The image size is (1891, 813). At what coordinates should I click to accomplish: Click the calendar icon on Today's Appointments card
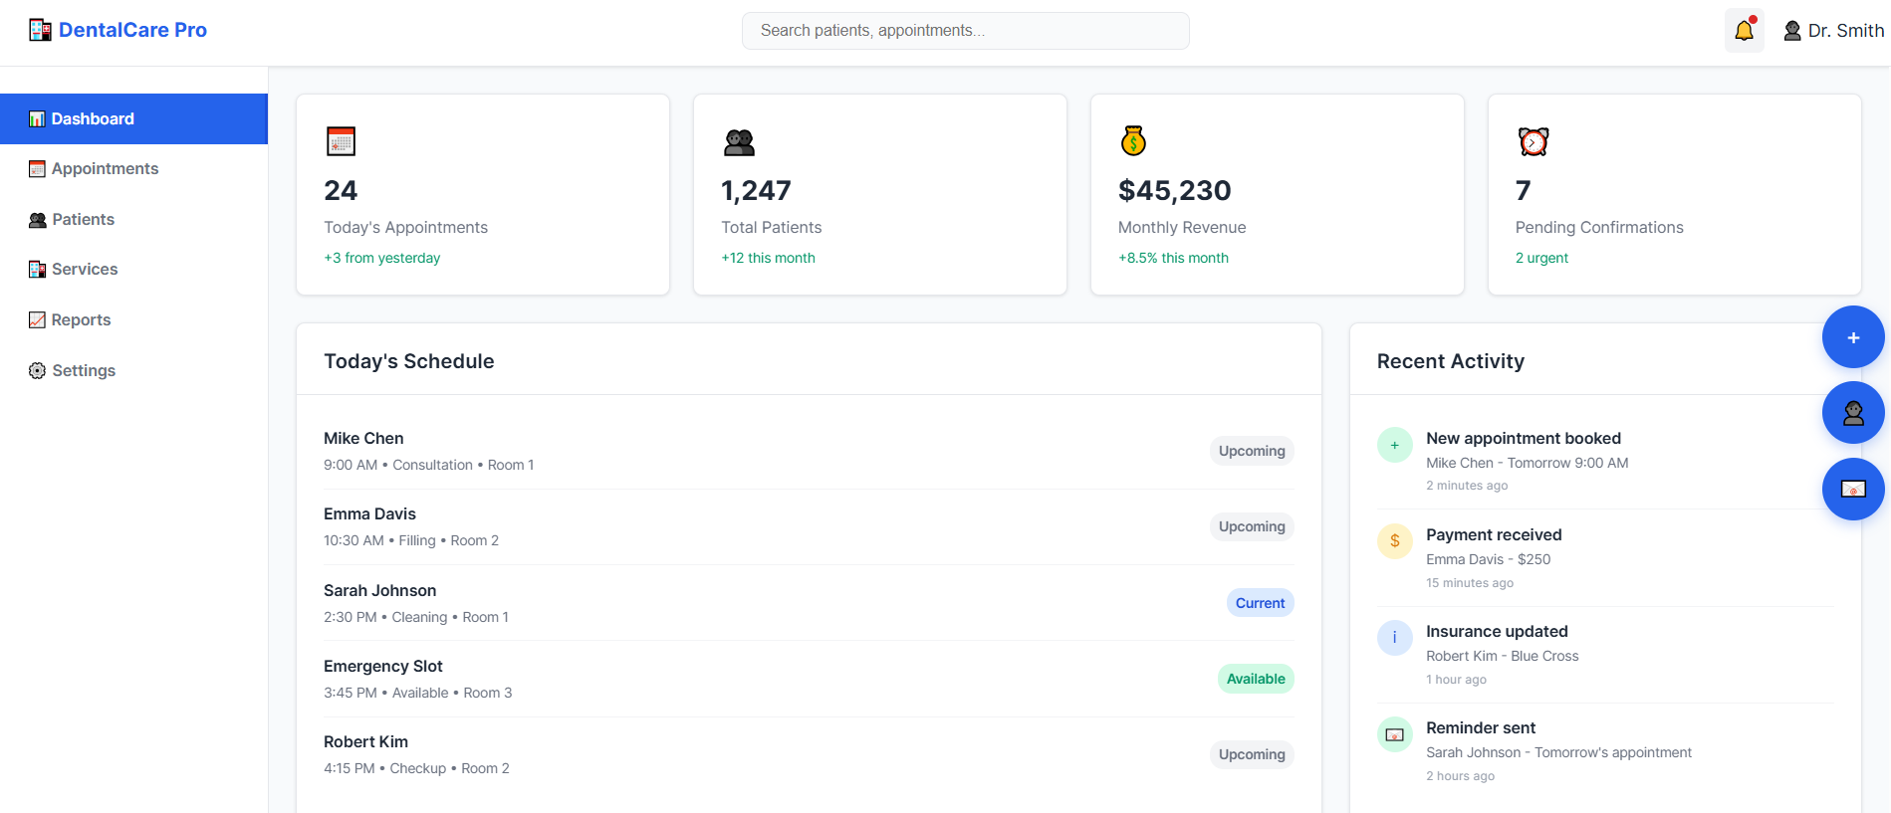click(x=341, y=141)
